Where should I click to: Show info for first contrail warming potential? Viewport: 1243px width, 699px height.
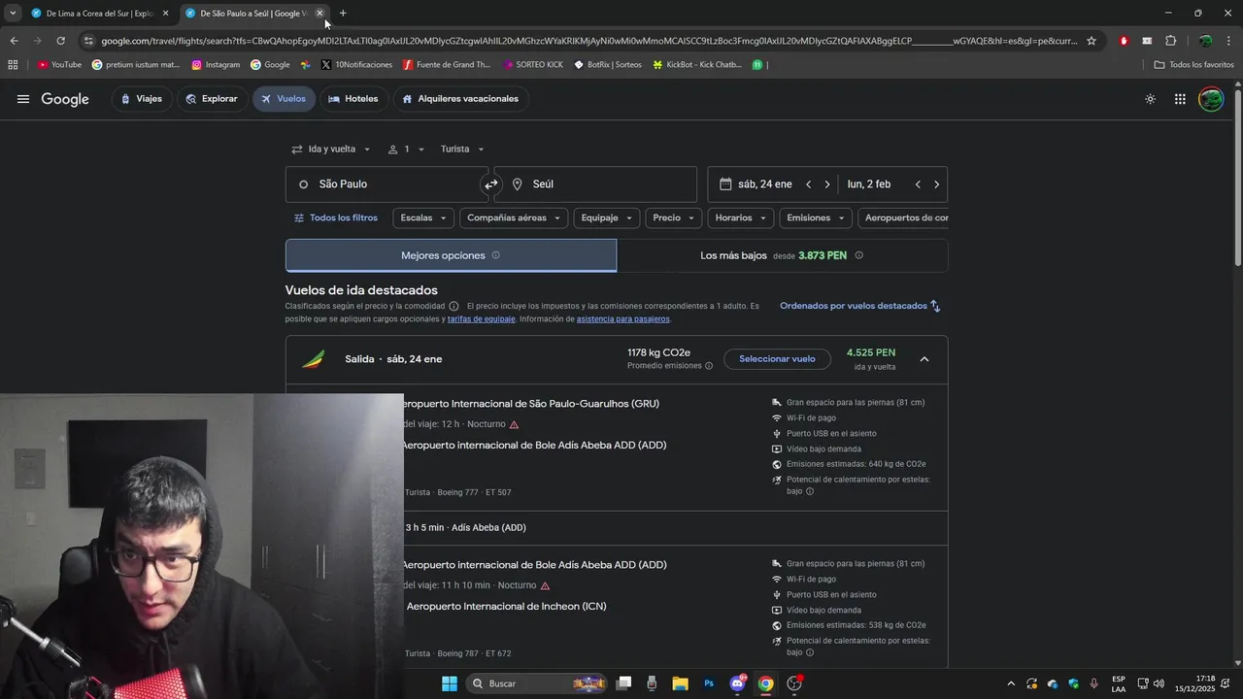coord(810,491)
